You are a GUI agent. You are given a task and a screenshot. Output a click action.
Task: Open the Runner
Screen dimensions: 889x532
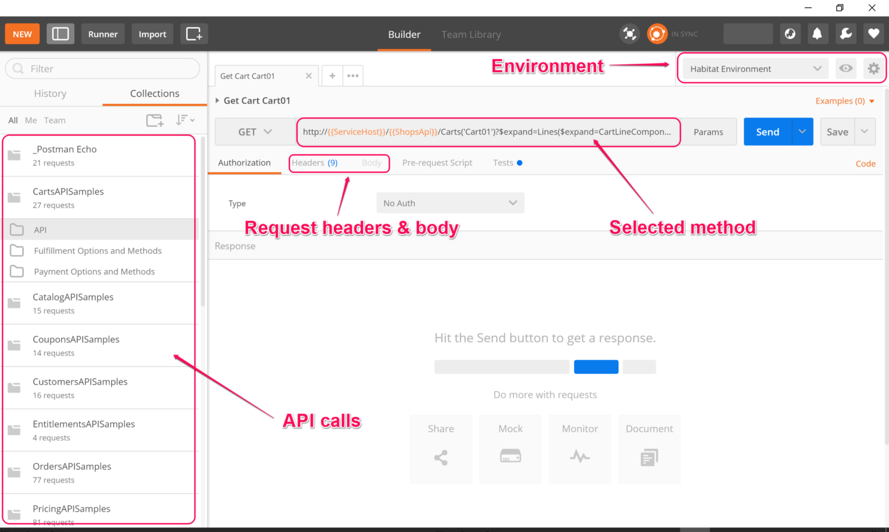103,34
